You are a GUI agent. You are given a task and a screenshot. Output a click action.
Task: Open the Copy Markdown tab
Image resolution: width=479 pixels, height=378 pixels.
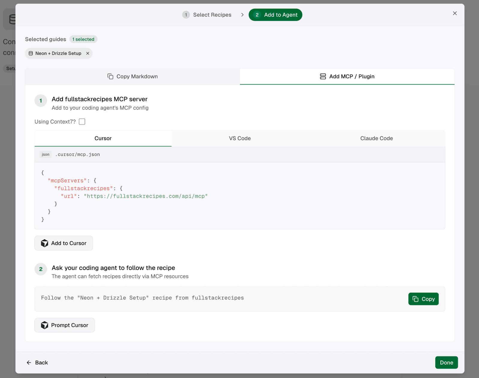coord(133,77)
